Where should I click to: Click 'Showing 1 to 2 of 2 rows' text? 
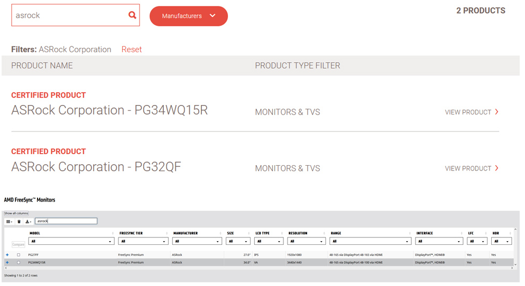[x=21, y=275]
